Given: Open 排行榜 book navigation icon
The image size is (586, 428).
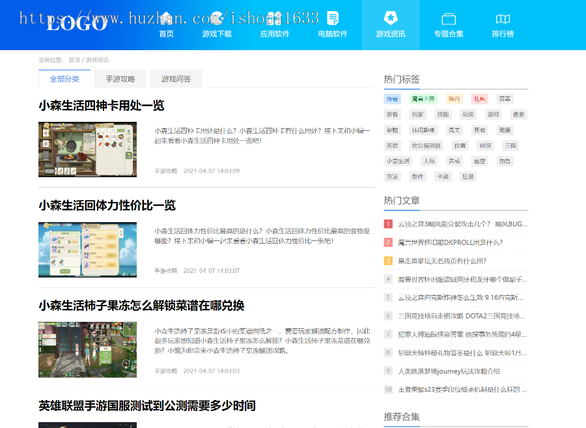Looking at the screenshot, I should tap(503, 18).
